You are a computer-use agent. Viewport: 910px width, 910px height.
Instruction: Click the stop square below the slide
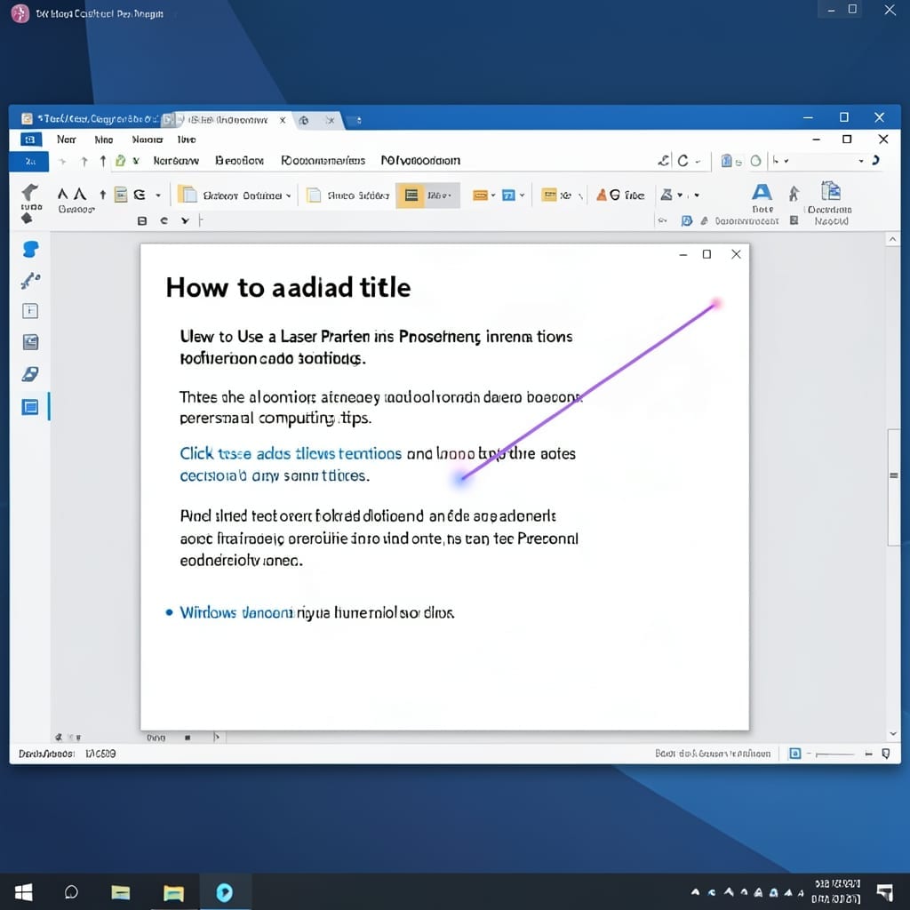[x=188, y=738]
